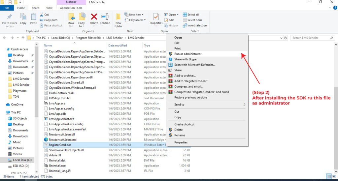338x181 pixels.
Task: Choose Restore previous versions
Action: point(207,98)
